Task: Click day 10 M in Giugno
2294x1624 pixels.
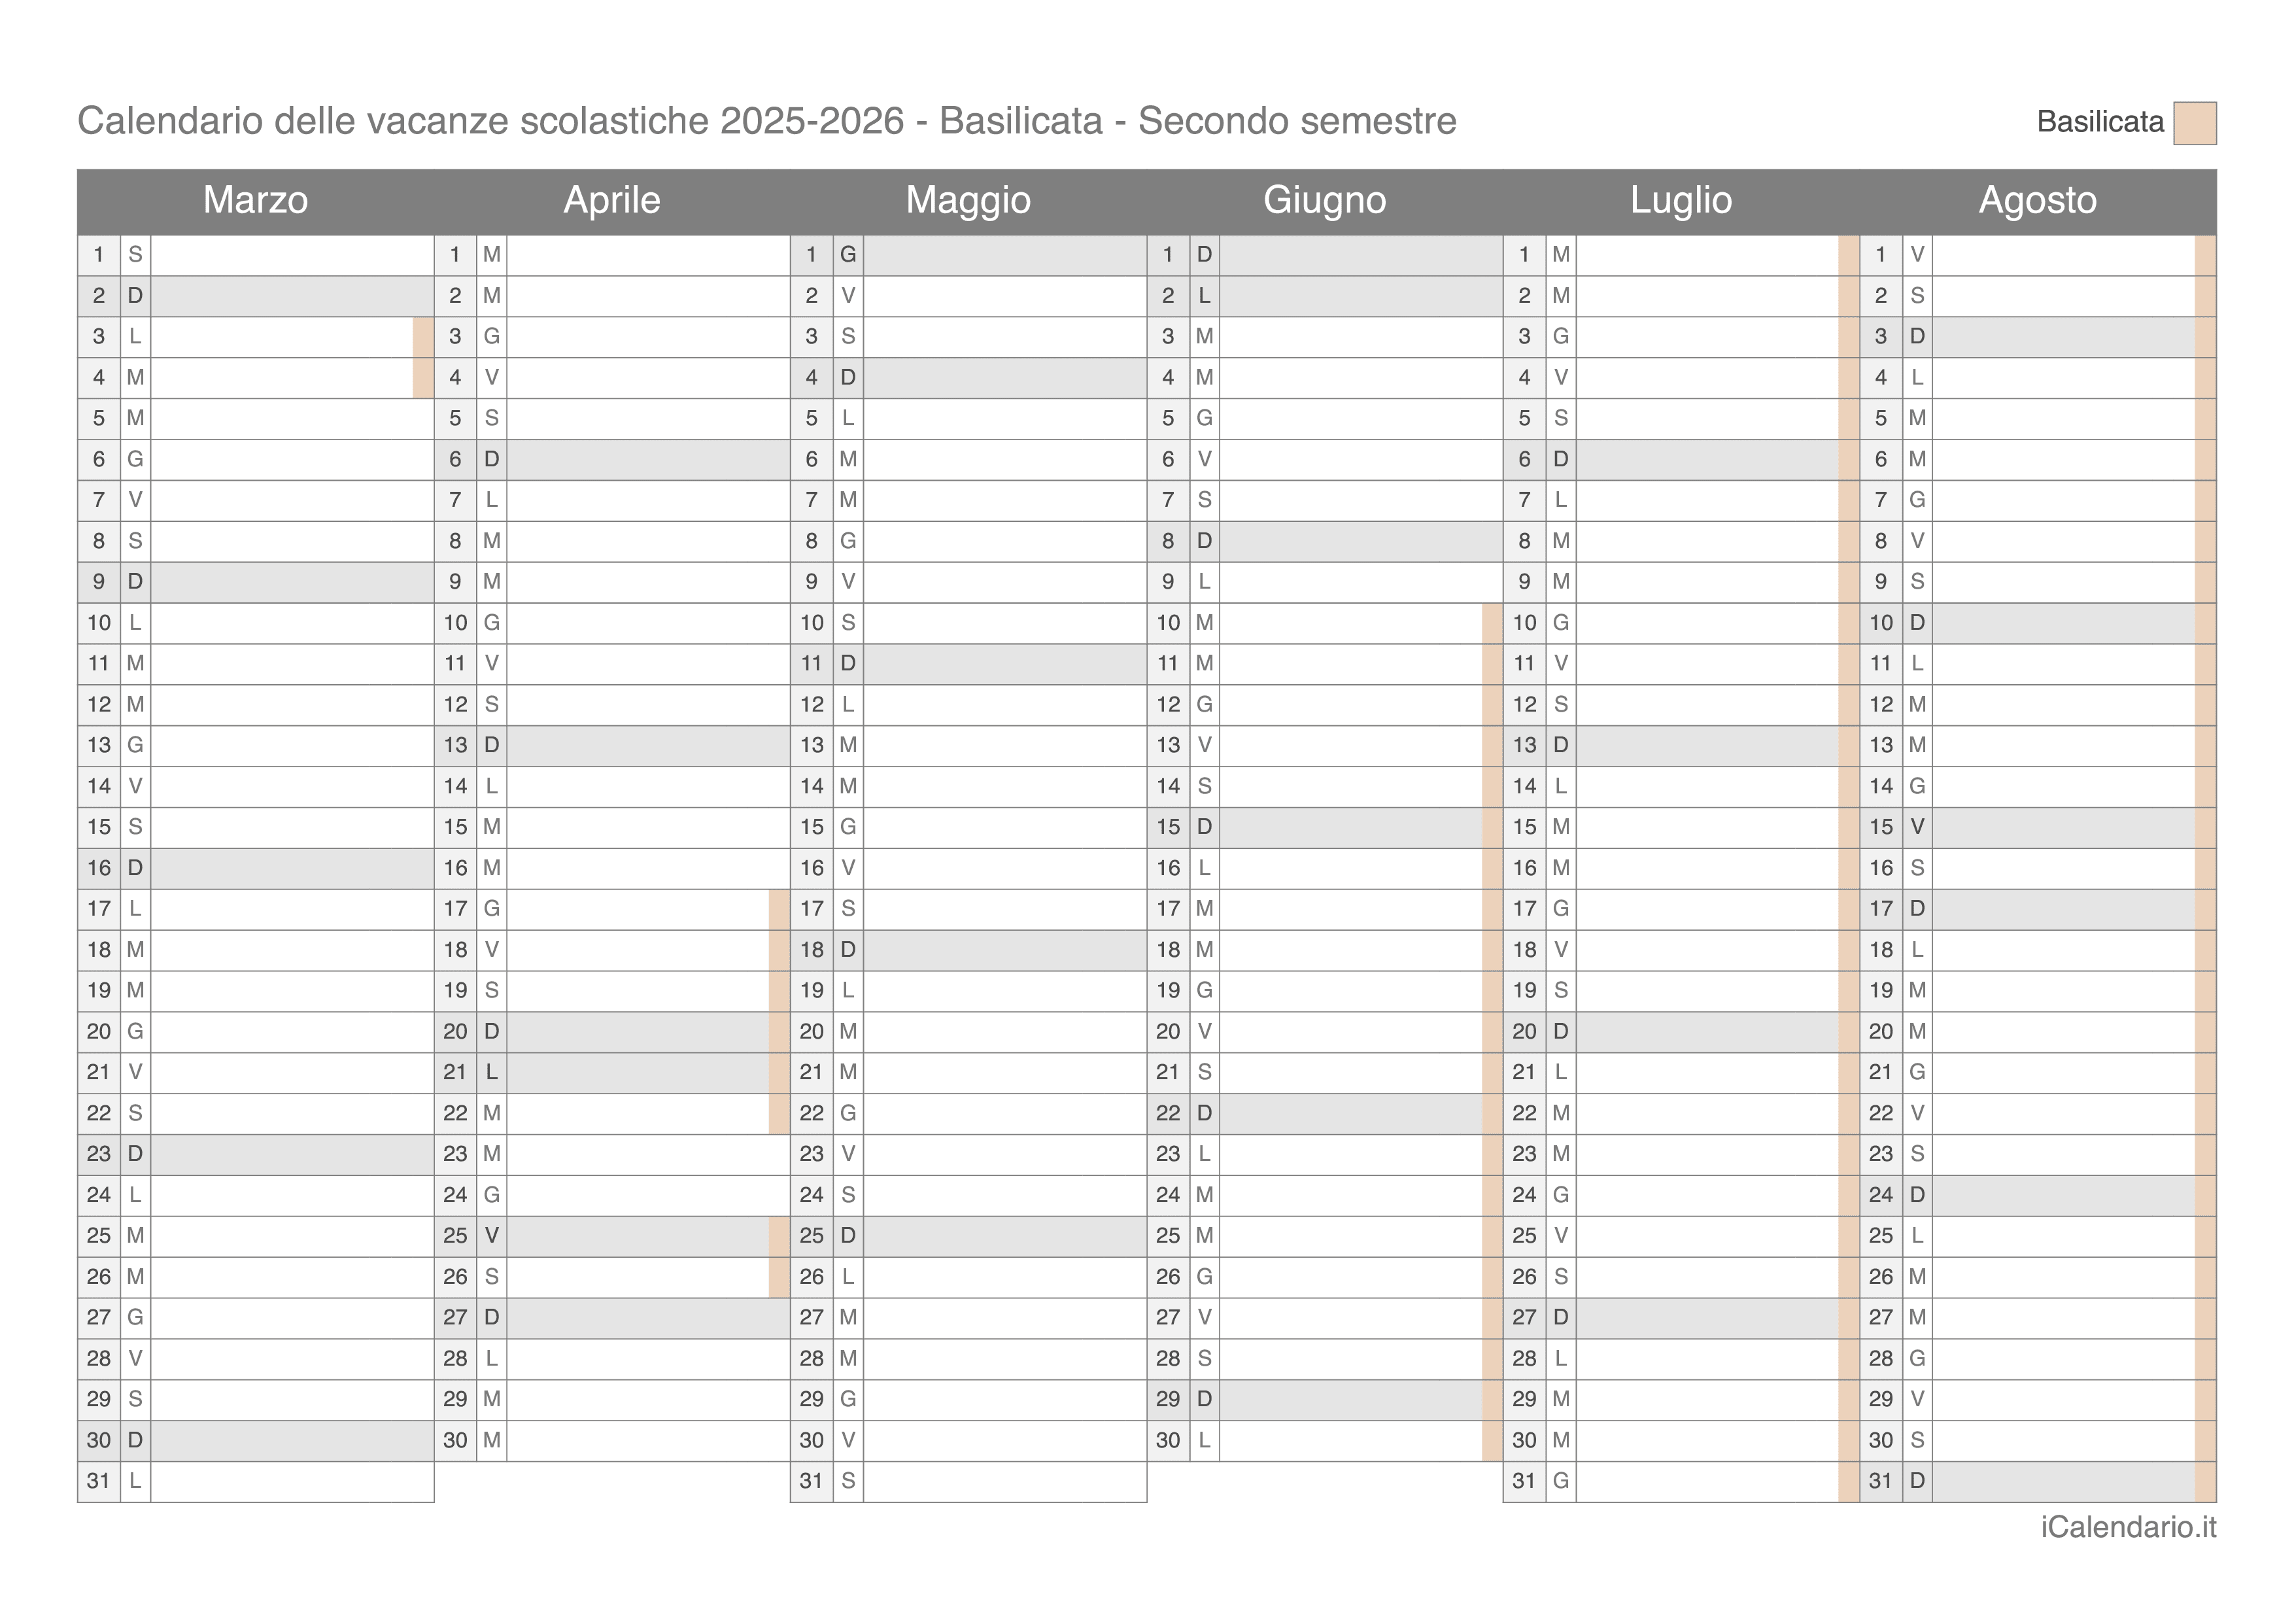Action: click(x=1324, y=623)
